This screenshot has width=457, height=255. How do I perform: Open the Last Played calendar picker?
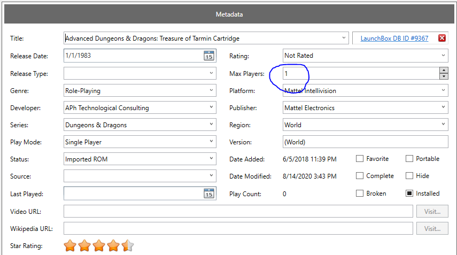pos(208,194)
